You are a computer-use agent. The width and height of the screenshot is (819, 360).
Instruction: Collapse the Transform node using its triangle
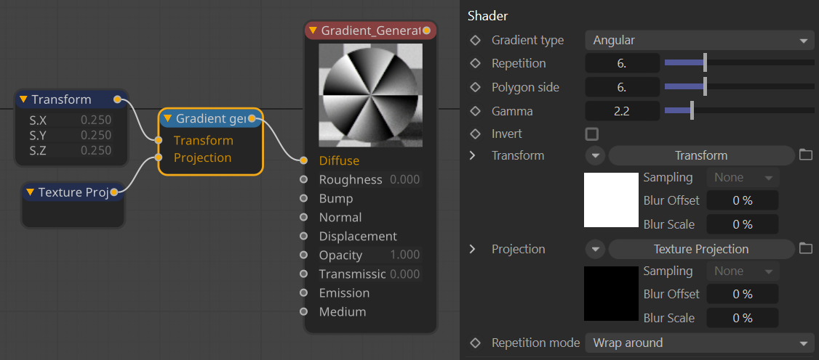pos(23,99)
